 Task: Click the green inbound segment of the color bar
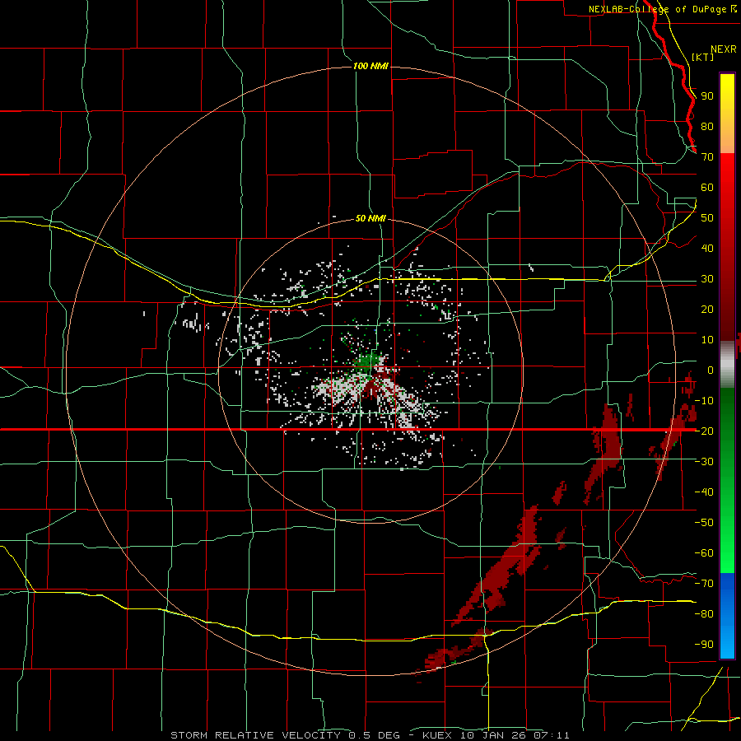tap(727, 480)
